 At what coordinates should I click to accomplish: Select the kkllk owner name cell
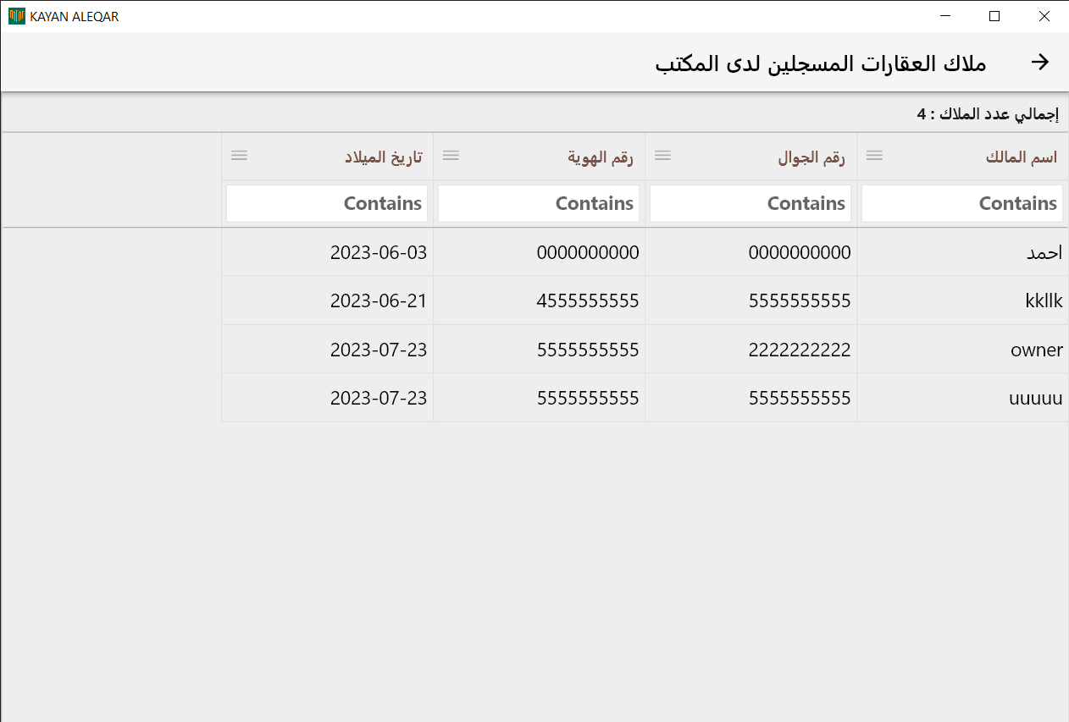coord(1044,301)
